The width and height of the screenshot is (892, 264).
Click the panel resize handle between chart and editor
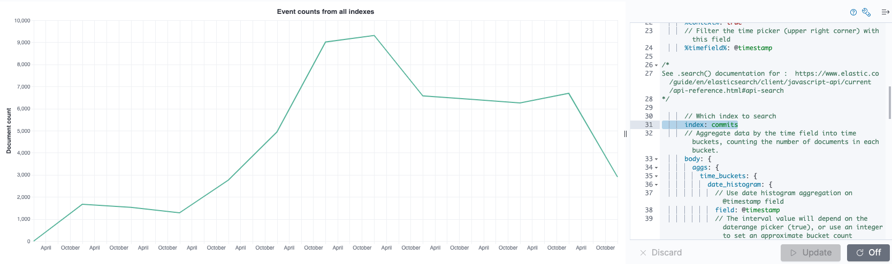coord(625,133)
